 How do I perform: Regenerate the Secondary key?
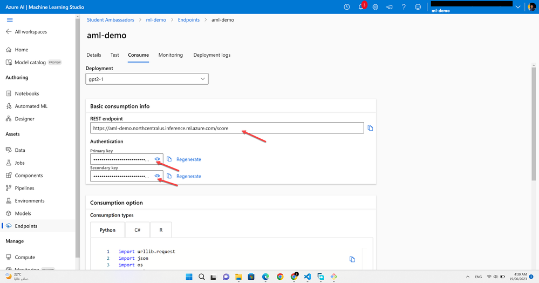(189, 176)
